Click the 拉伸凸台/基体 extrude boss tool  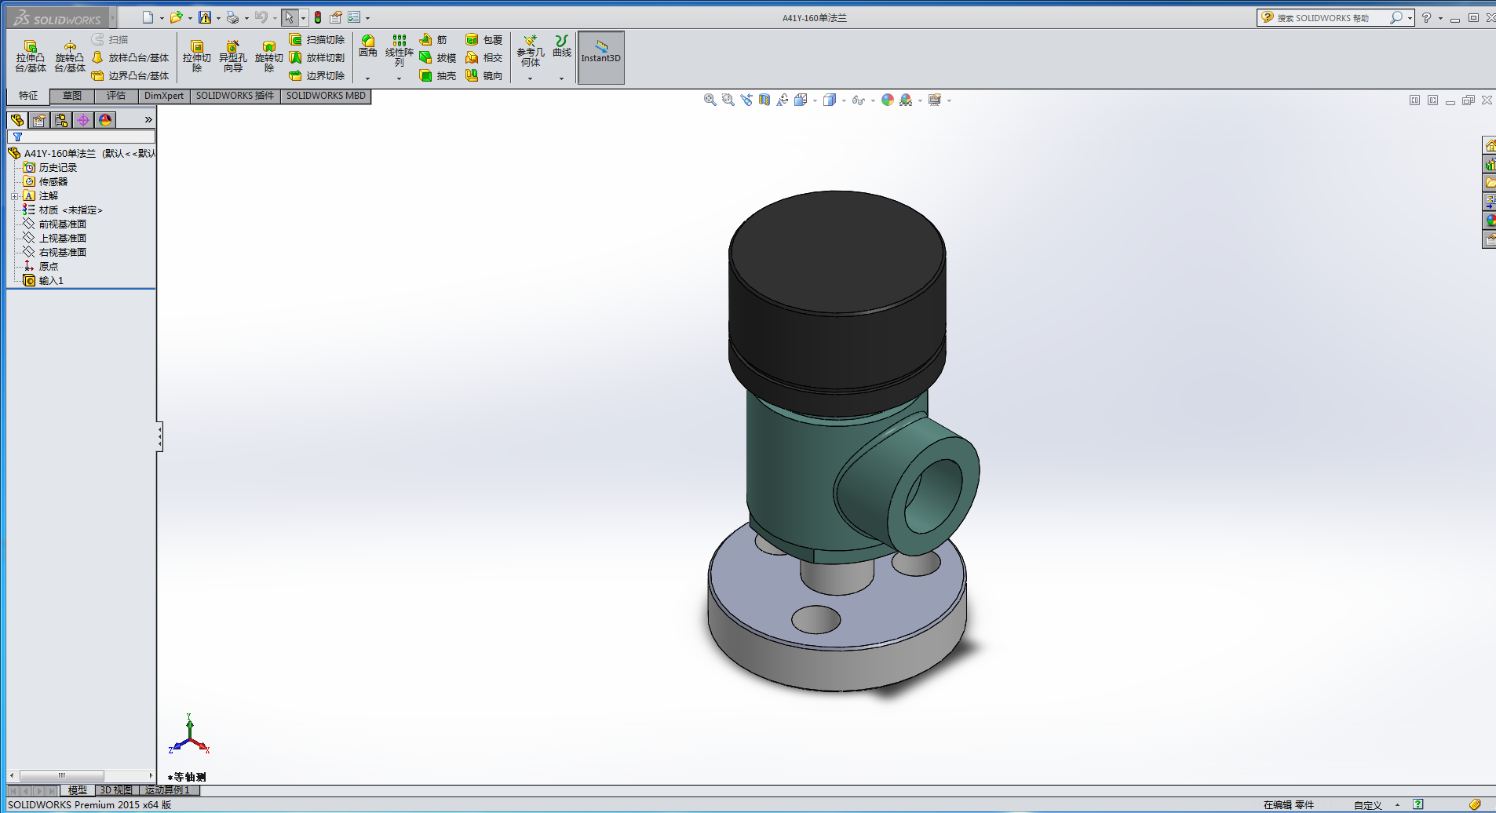point(31,56)
